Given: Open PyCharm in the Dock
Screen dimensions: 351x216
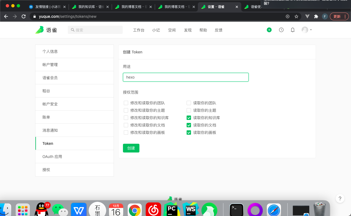Looking at the screenshot, I should [172, 209].
